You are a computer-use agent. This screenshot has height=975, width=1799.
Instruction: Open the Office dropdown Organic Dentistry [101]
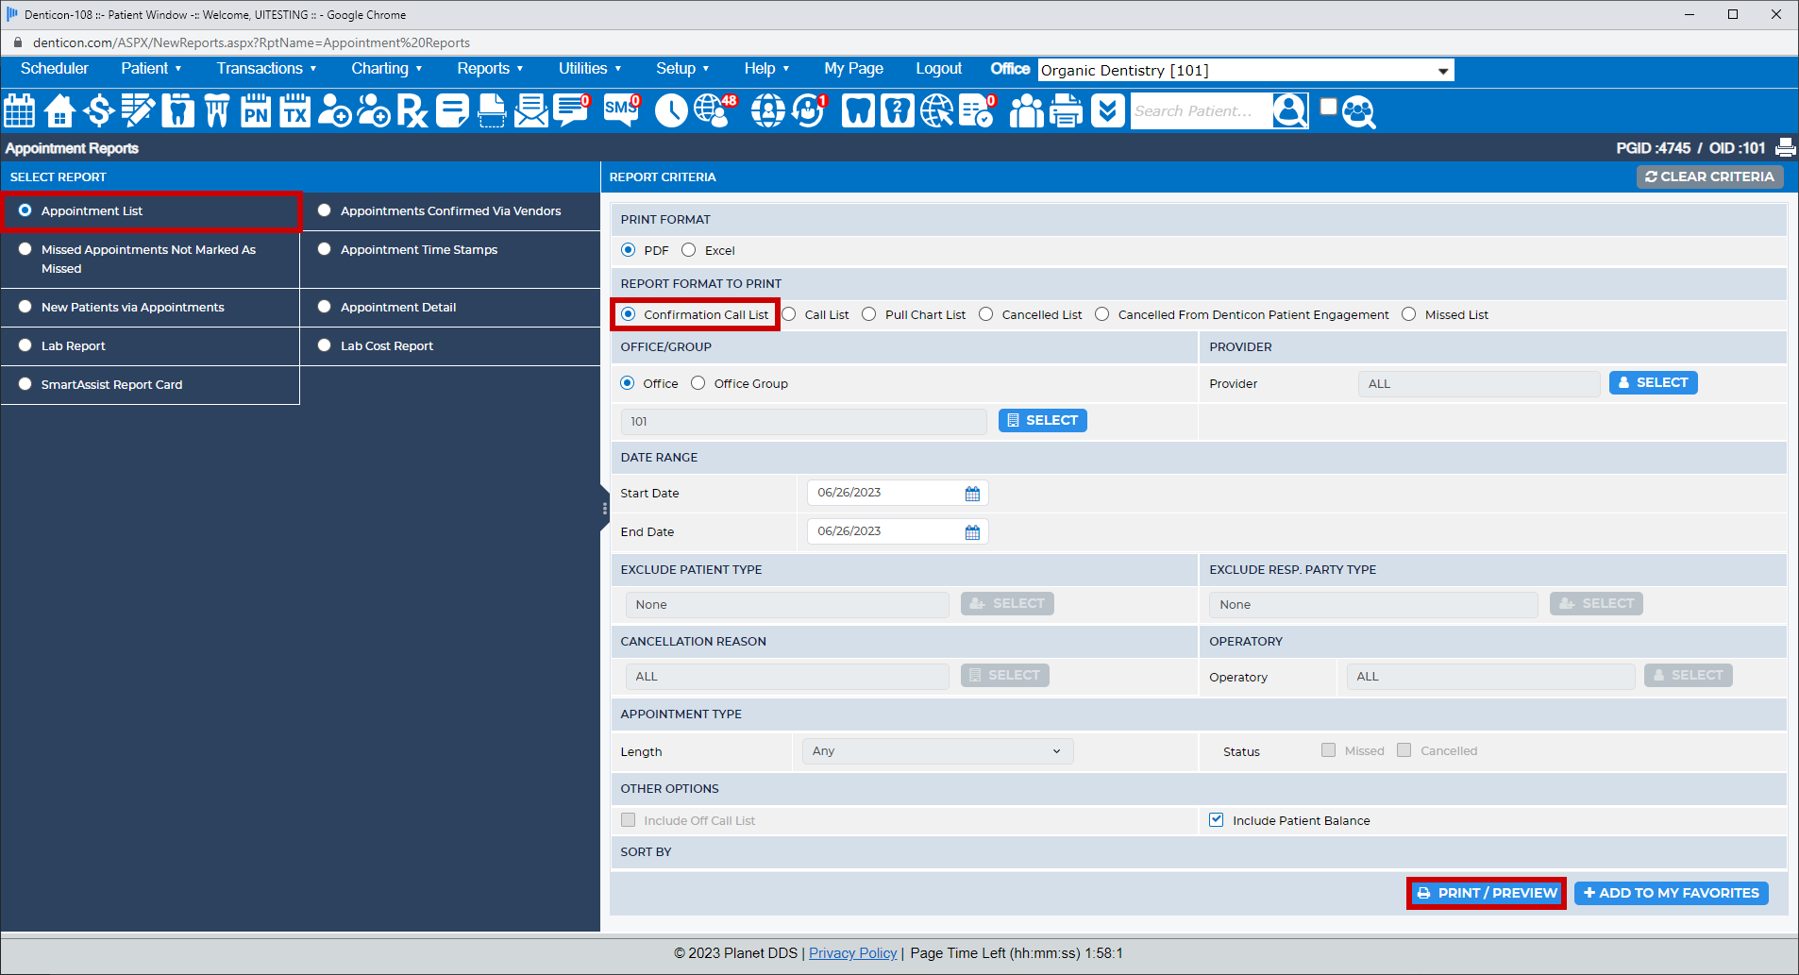click(1246, 71)
